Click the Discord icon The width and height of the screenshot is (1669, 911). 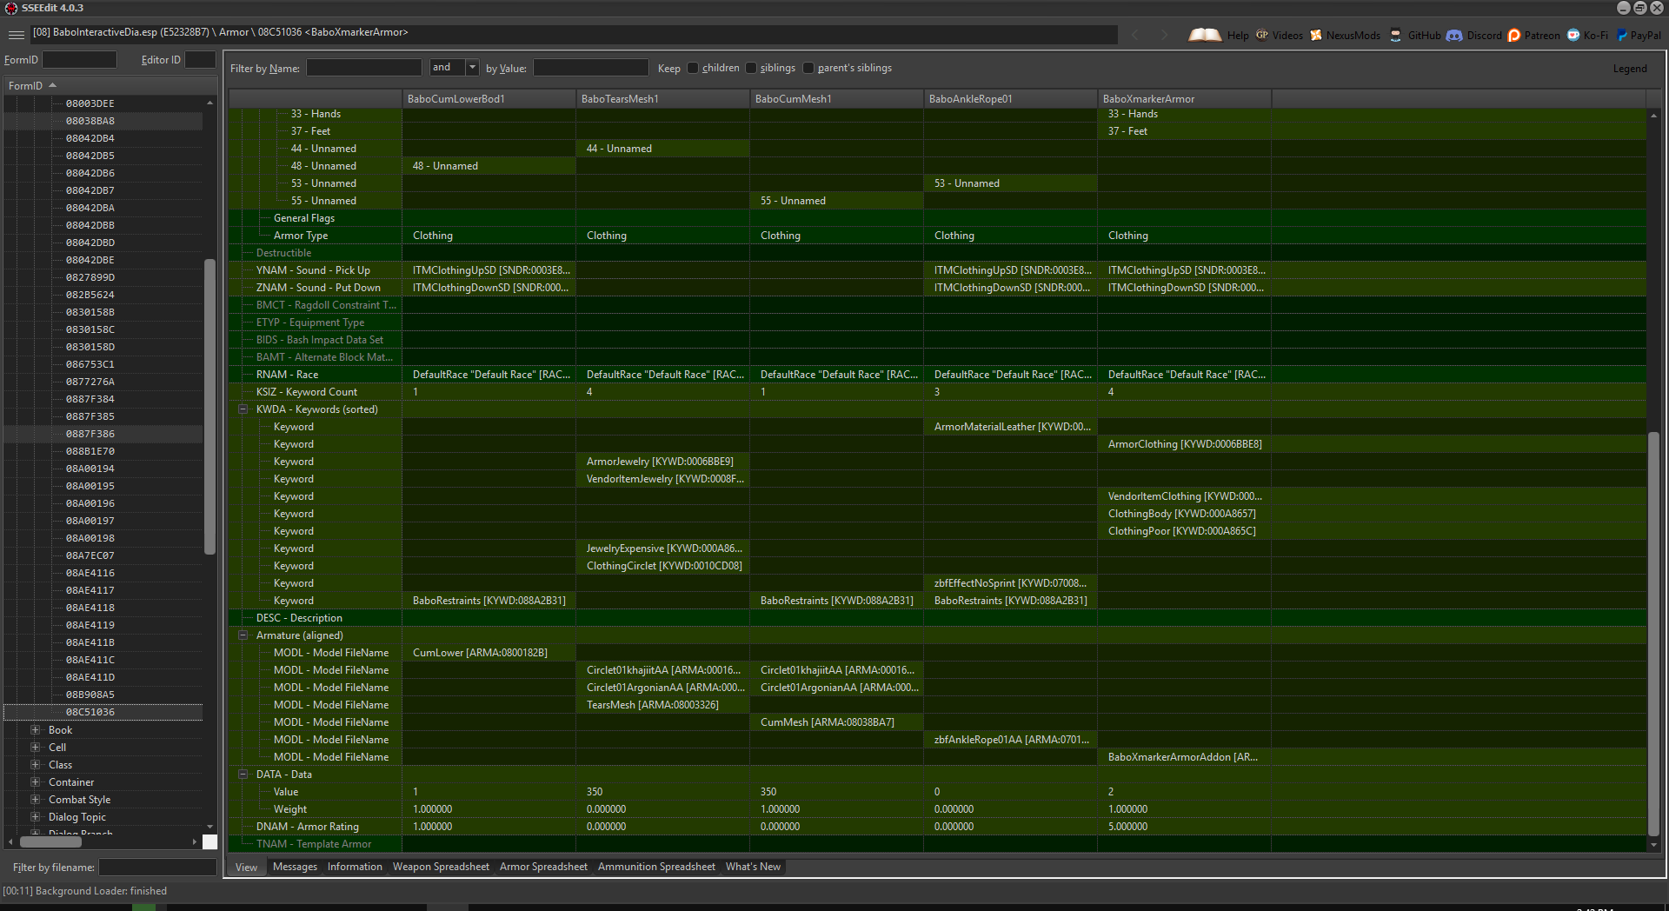pos(1454,35)
